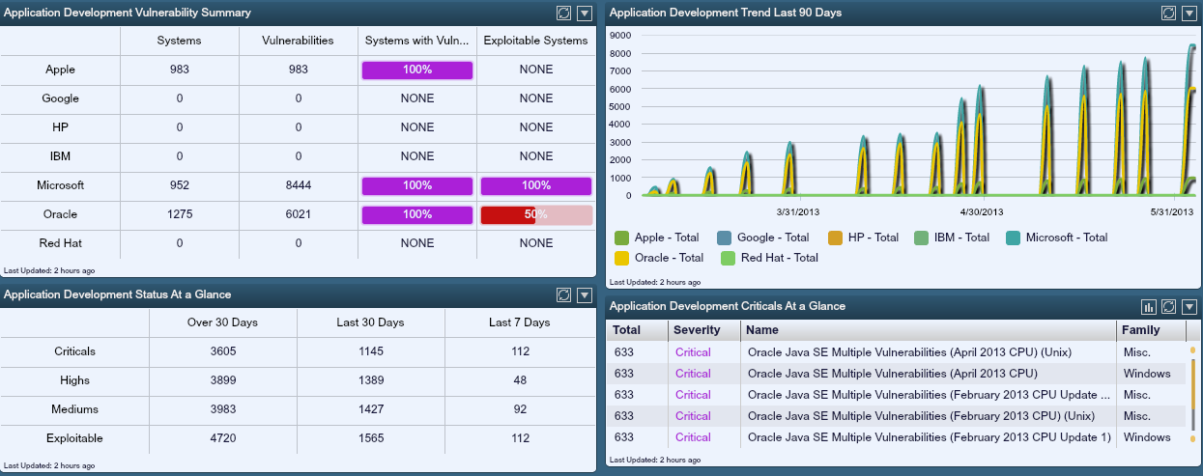This screenshot has height=476, width=1203.
Task: Click Over 30 Days column header
Action: tap(223, 322)
